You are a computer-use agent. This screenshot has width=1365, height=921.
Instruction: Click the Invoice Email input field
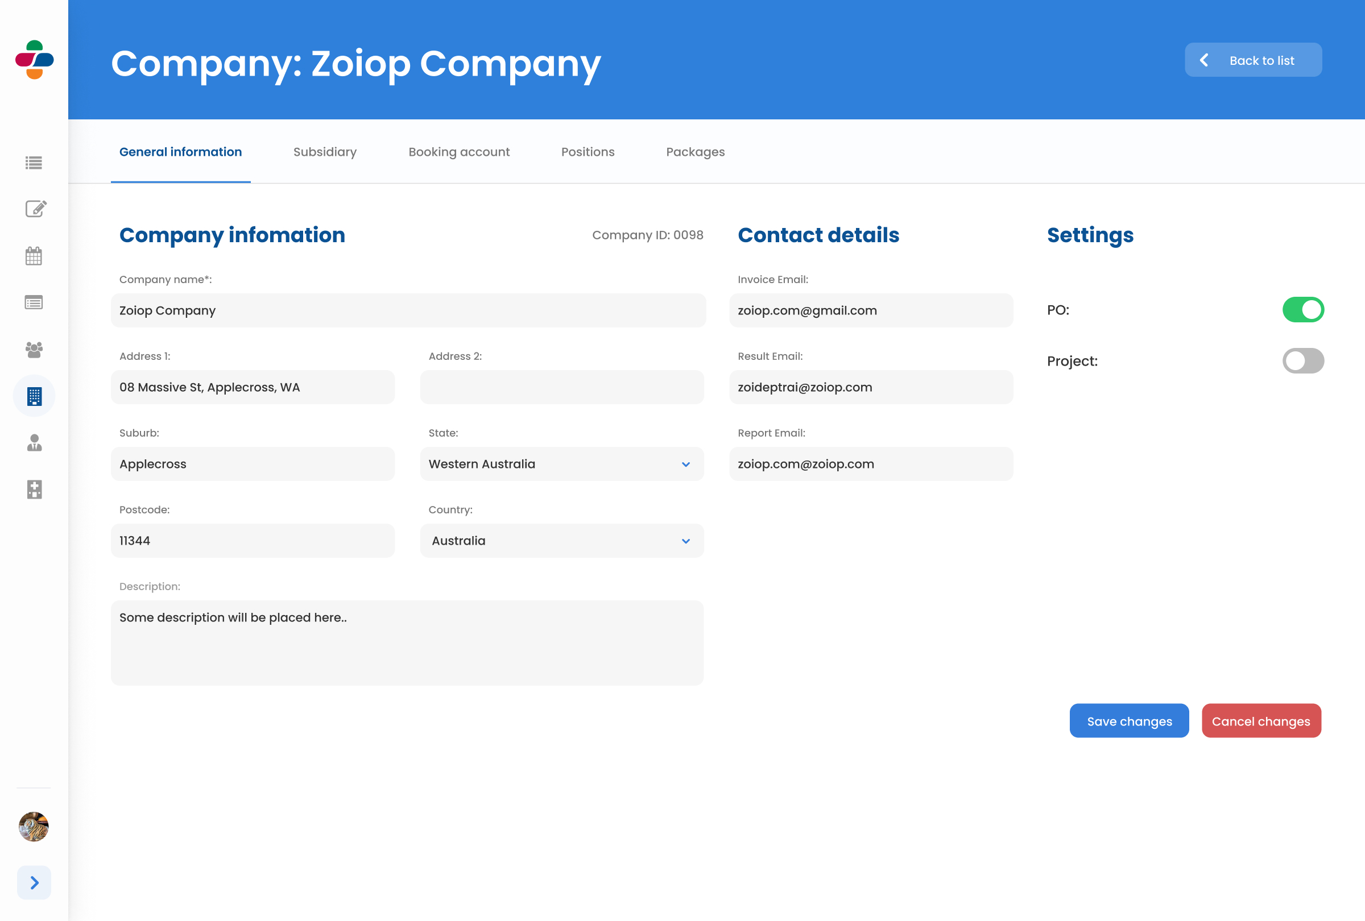tap(870, 310)
